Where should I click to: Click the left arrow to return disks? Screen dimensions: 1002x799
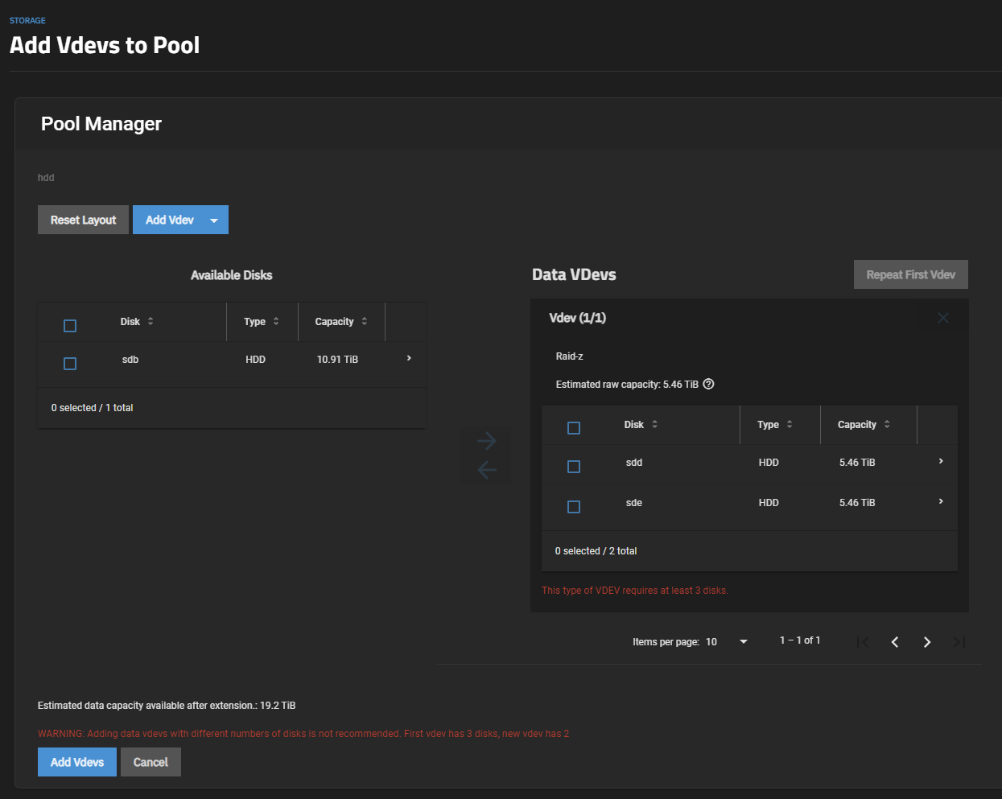point(486,469)
